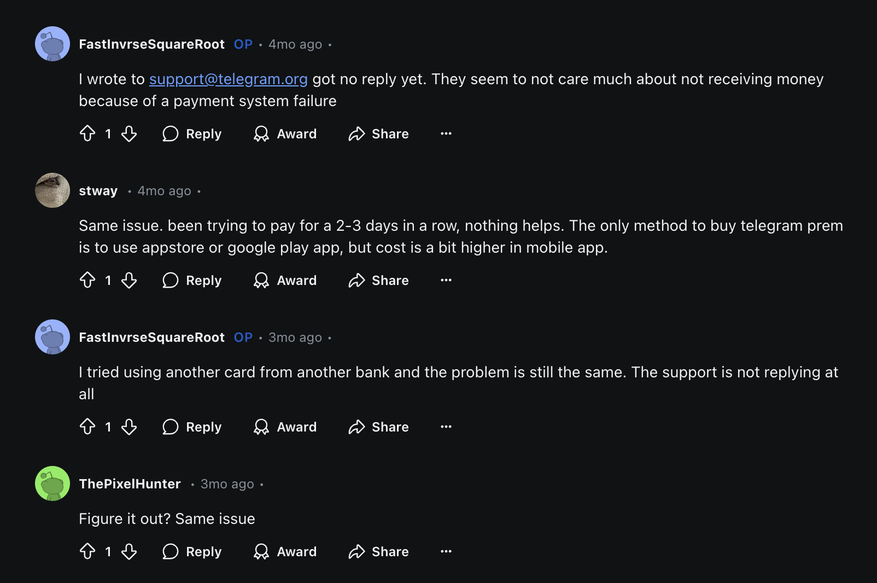Share OP's 'another card' comment
Image resolution: width=877 pixels, height=583 pixels.
[x=378, y=427]
